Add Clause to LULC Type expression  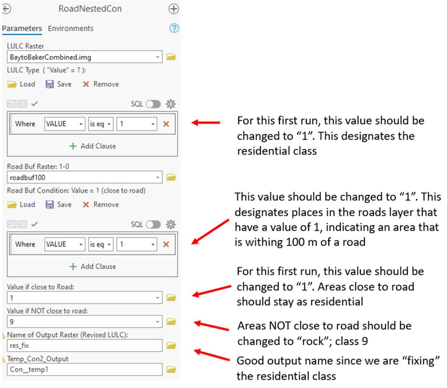(x=93, y=146)
